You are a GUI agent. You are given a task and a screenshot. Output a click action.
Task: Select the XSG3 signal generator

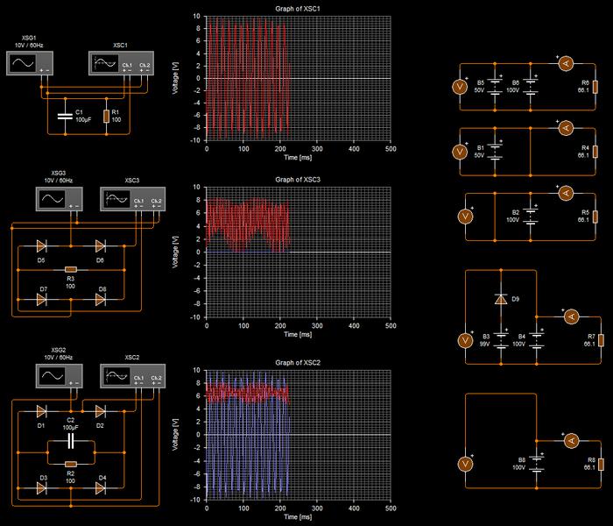(49, 200)
